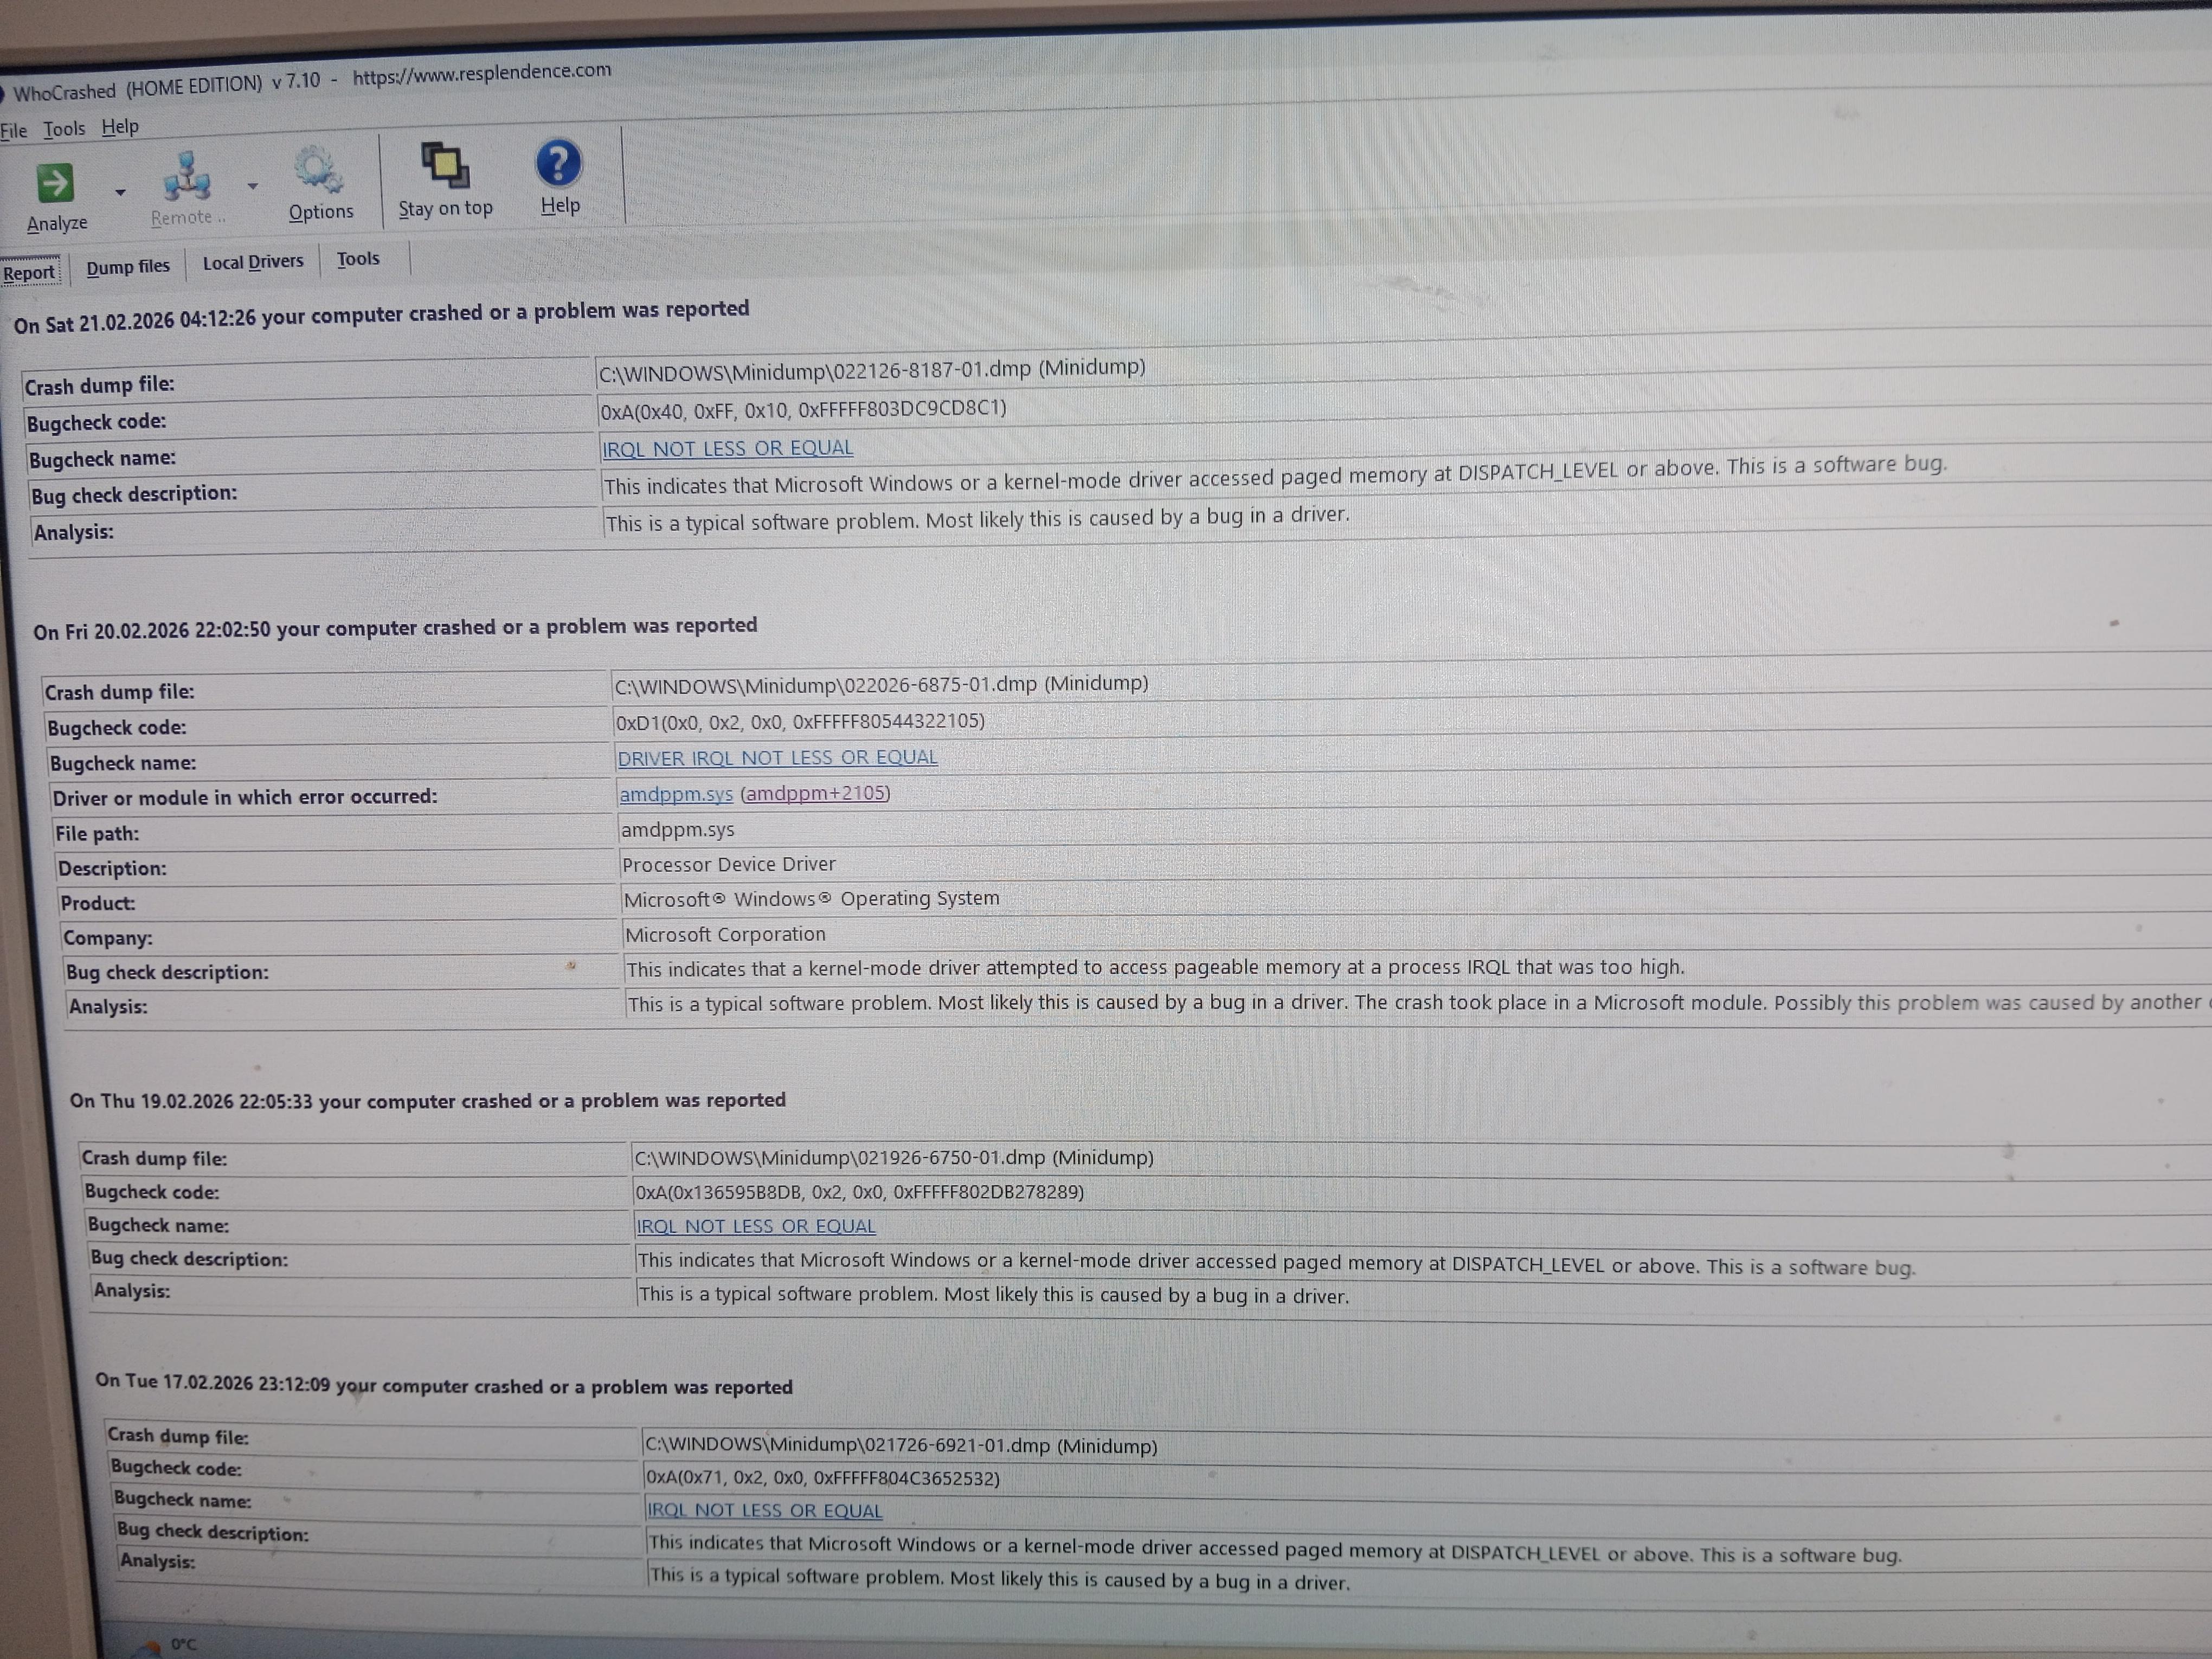The height and width of the screenshot is (1659, 2212).
Task: Click the Remote network analysis icon
Action: [x=187, y=177]
